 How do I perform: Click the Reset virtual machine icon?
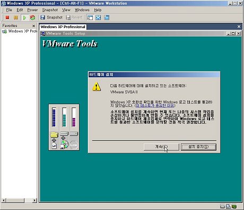click(32, 17)
